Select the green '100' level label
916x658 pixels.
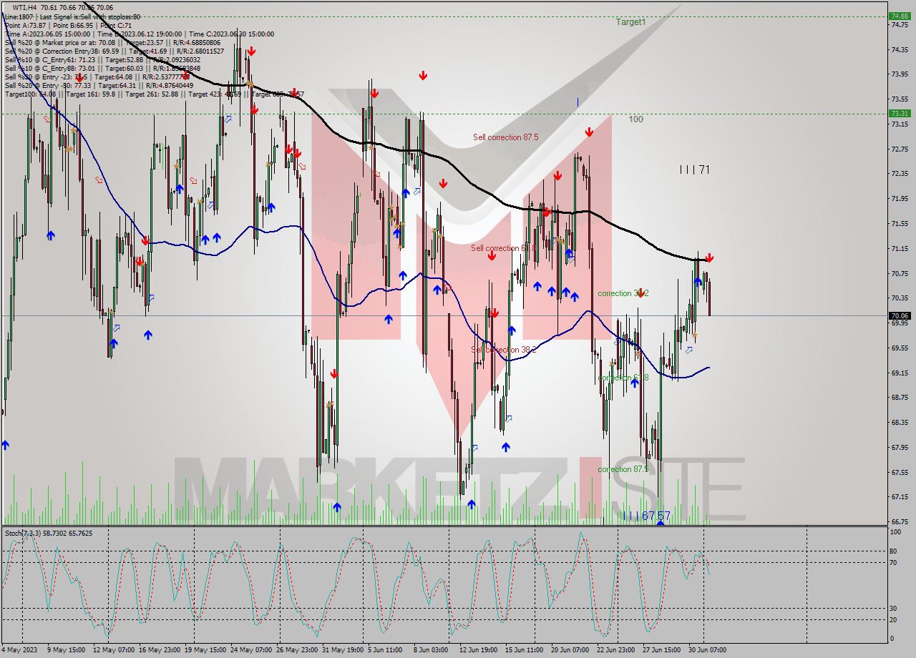point(635,119)
